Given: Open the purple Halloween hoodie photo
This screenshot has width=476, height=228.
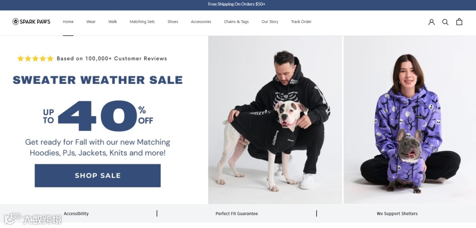Looking at the screenshot, I should click(x=410, y=120).
